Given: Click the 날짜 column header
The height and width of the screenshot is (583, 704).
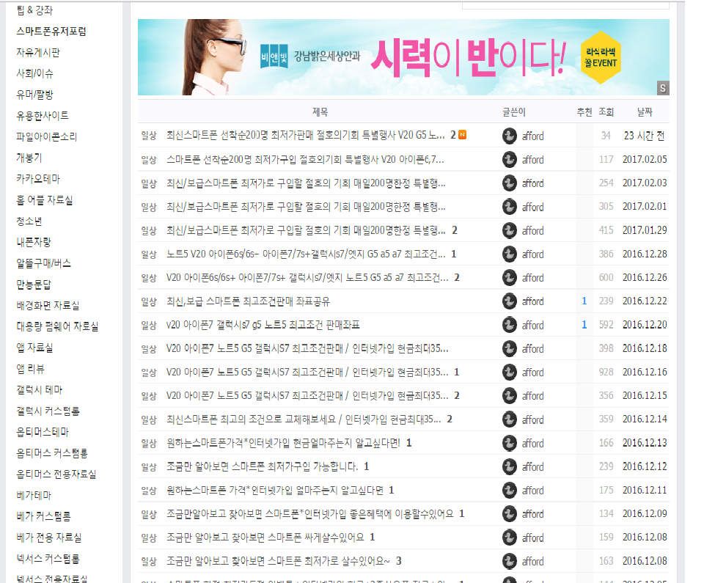Looking at the screenshot, I should (644, 112).
